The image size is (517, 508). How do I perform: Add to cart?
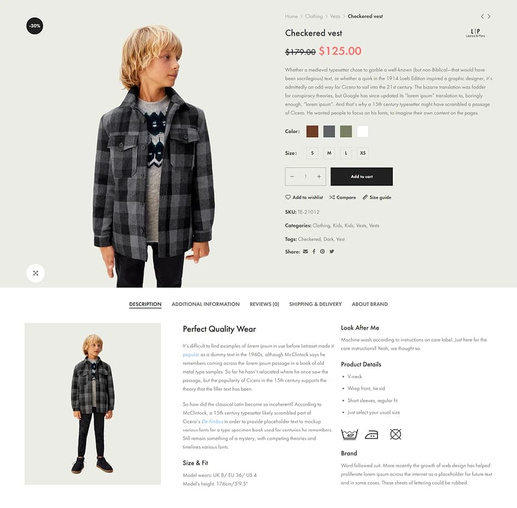[x=362, y=177]
